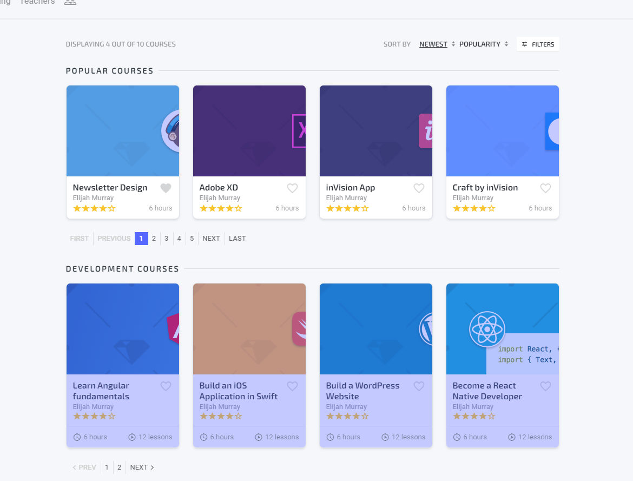Open inVision App course thumbnail
The image size is (633, 481).
coord(376,131)
